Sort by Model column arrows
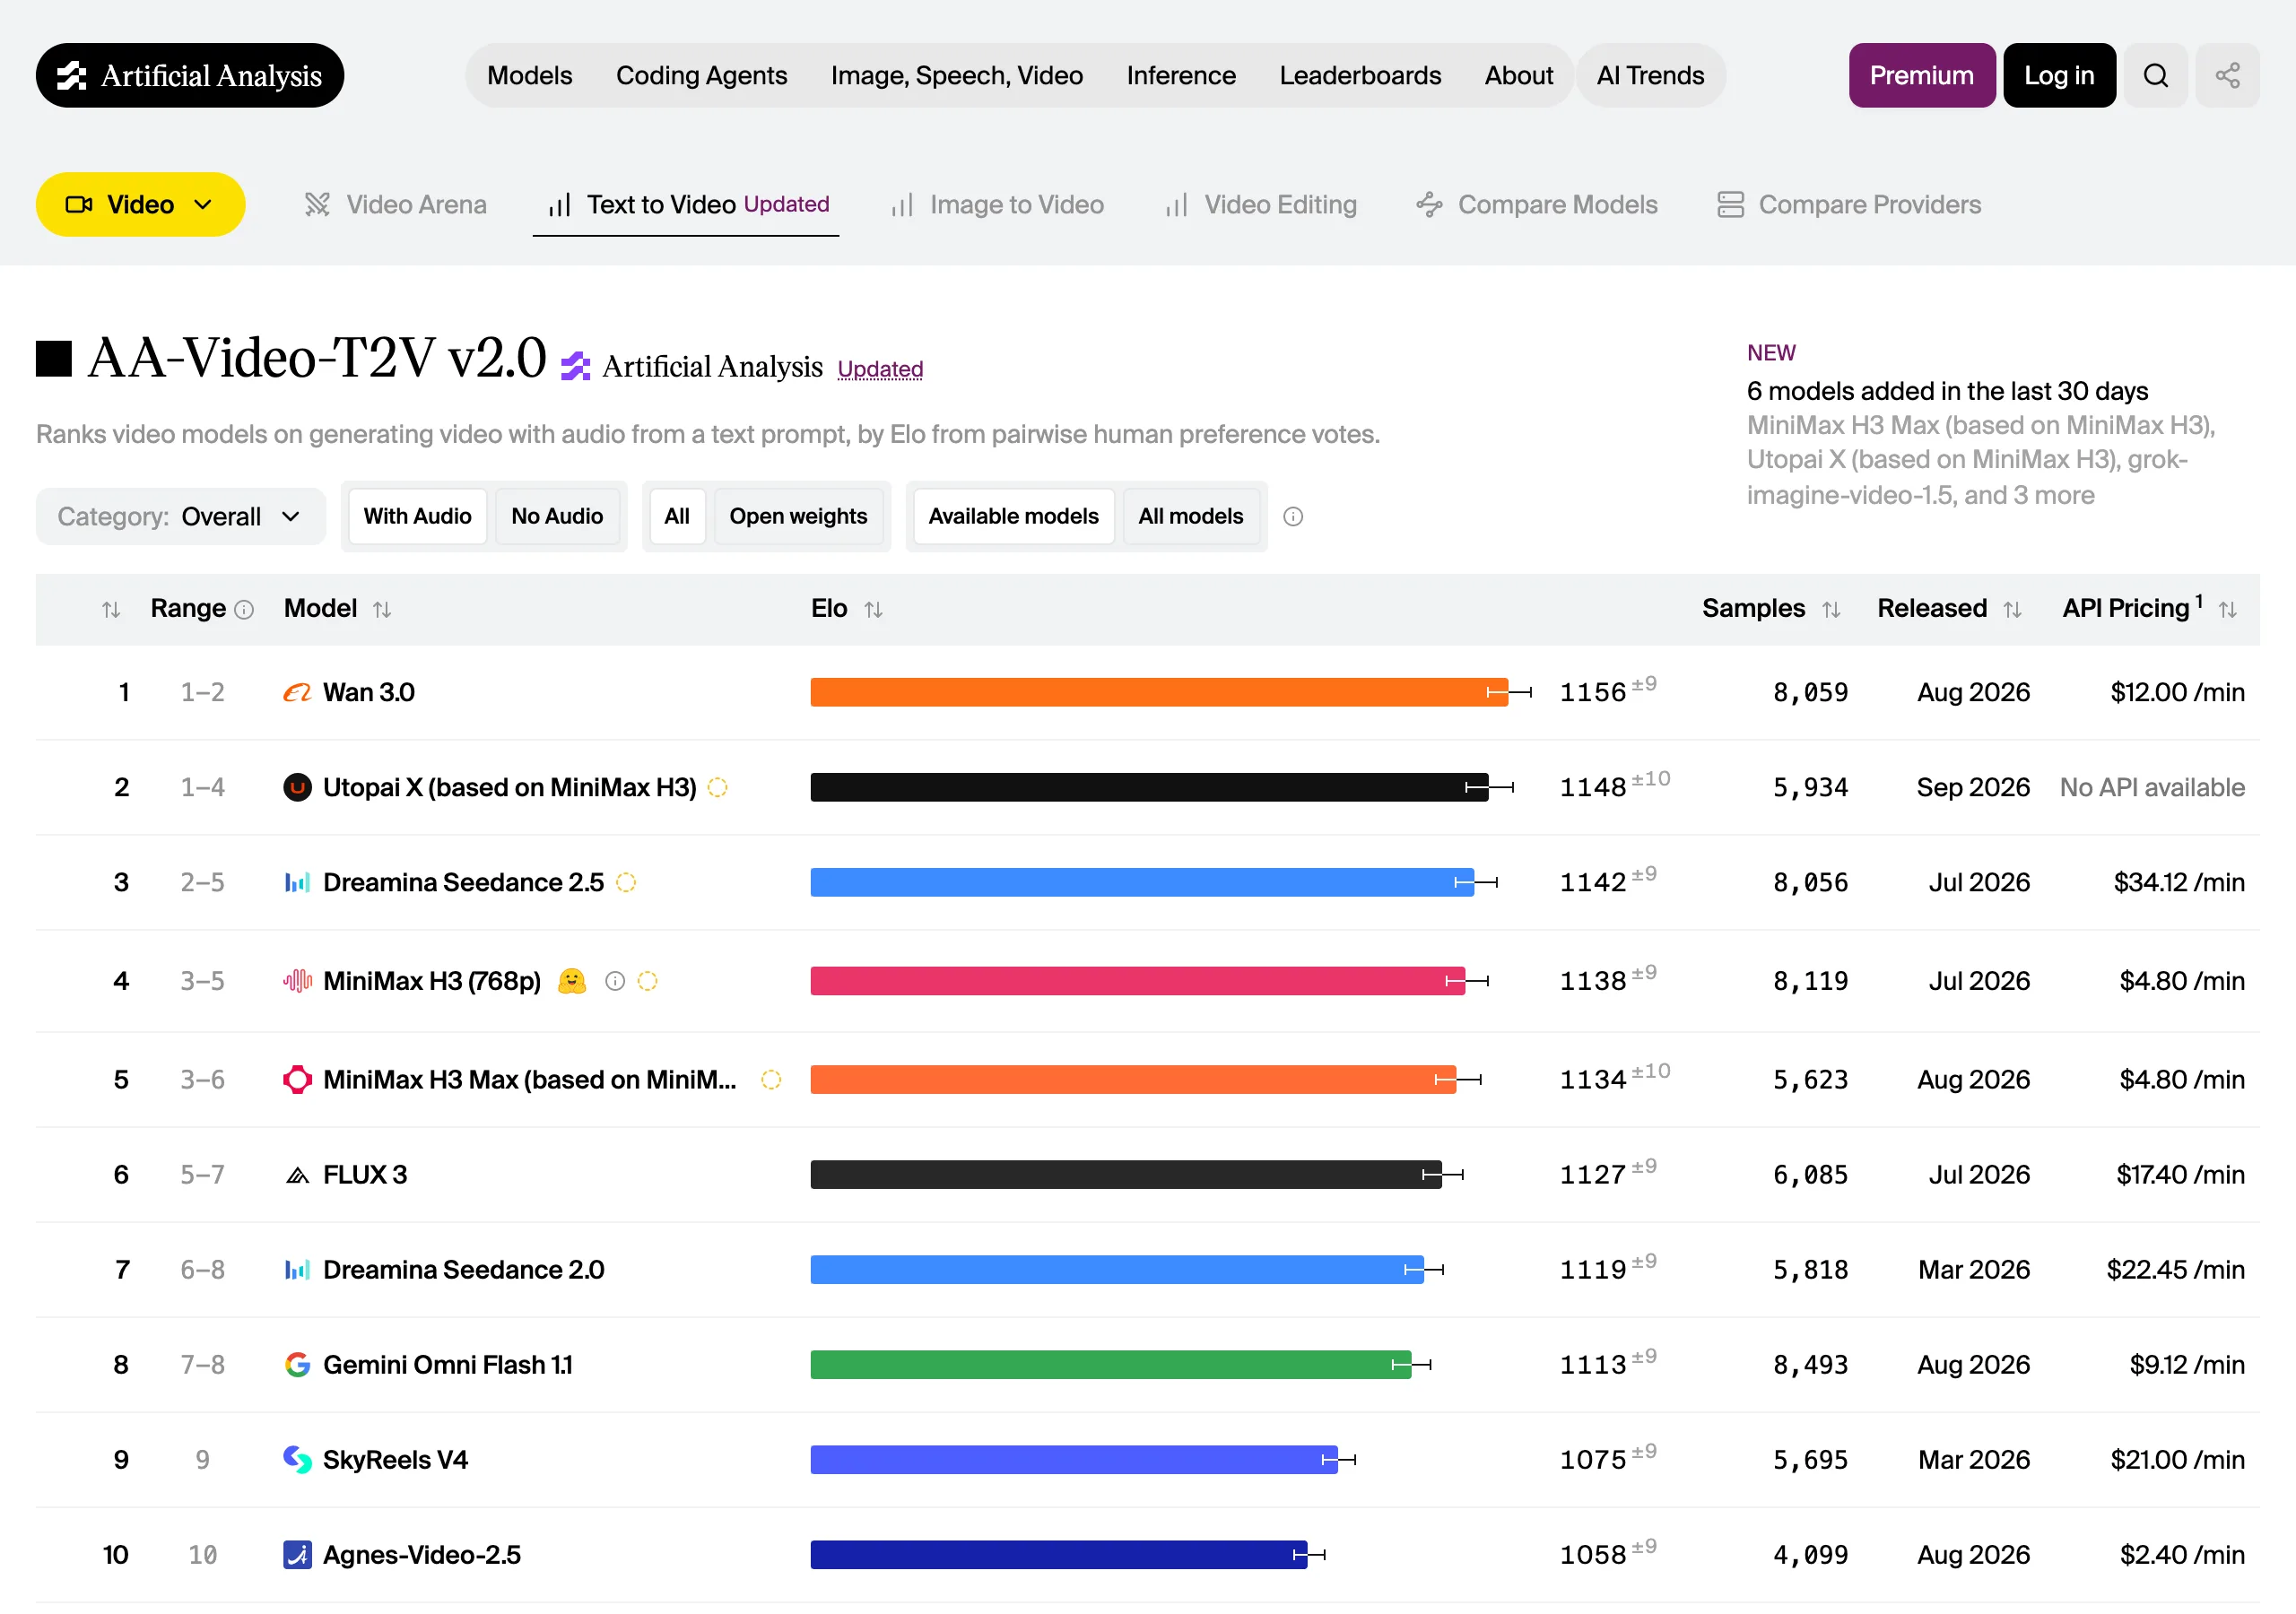Viewport: 2296px width, 1614px height. 382,609
